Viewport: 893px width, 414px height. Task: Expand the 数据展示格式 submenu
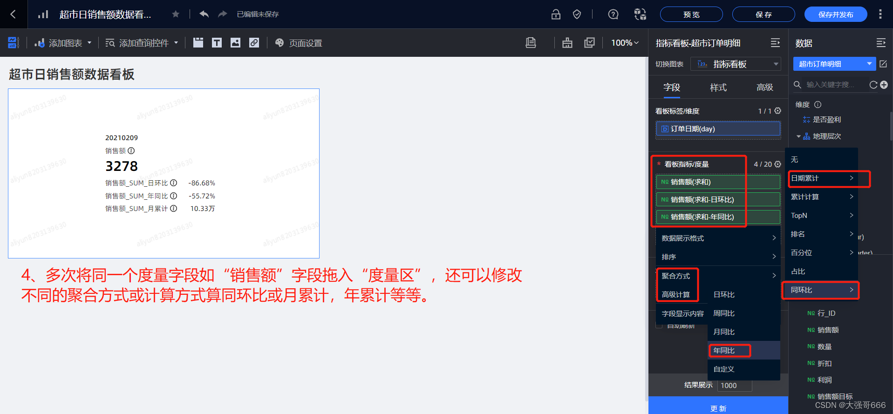point(718,238)
